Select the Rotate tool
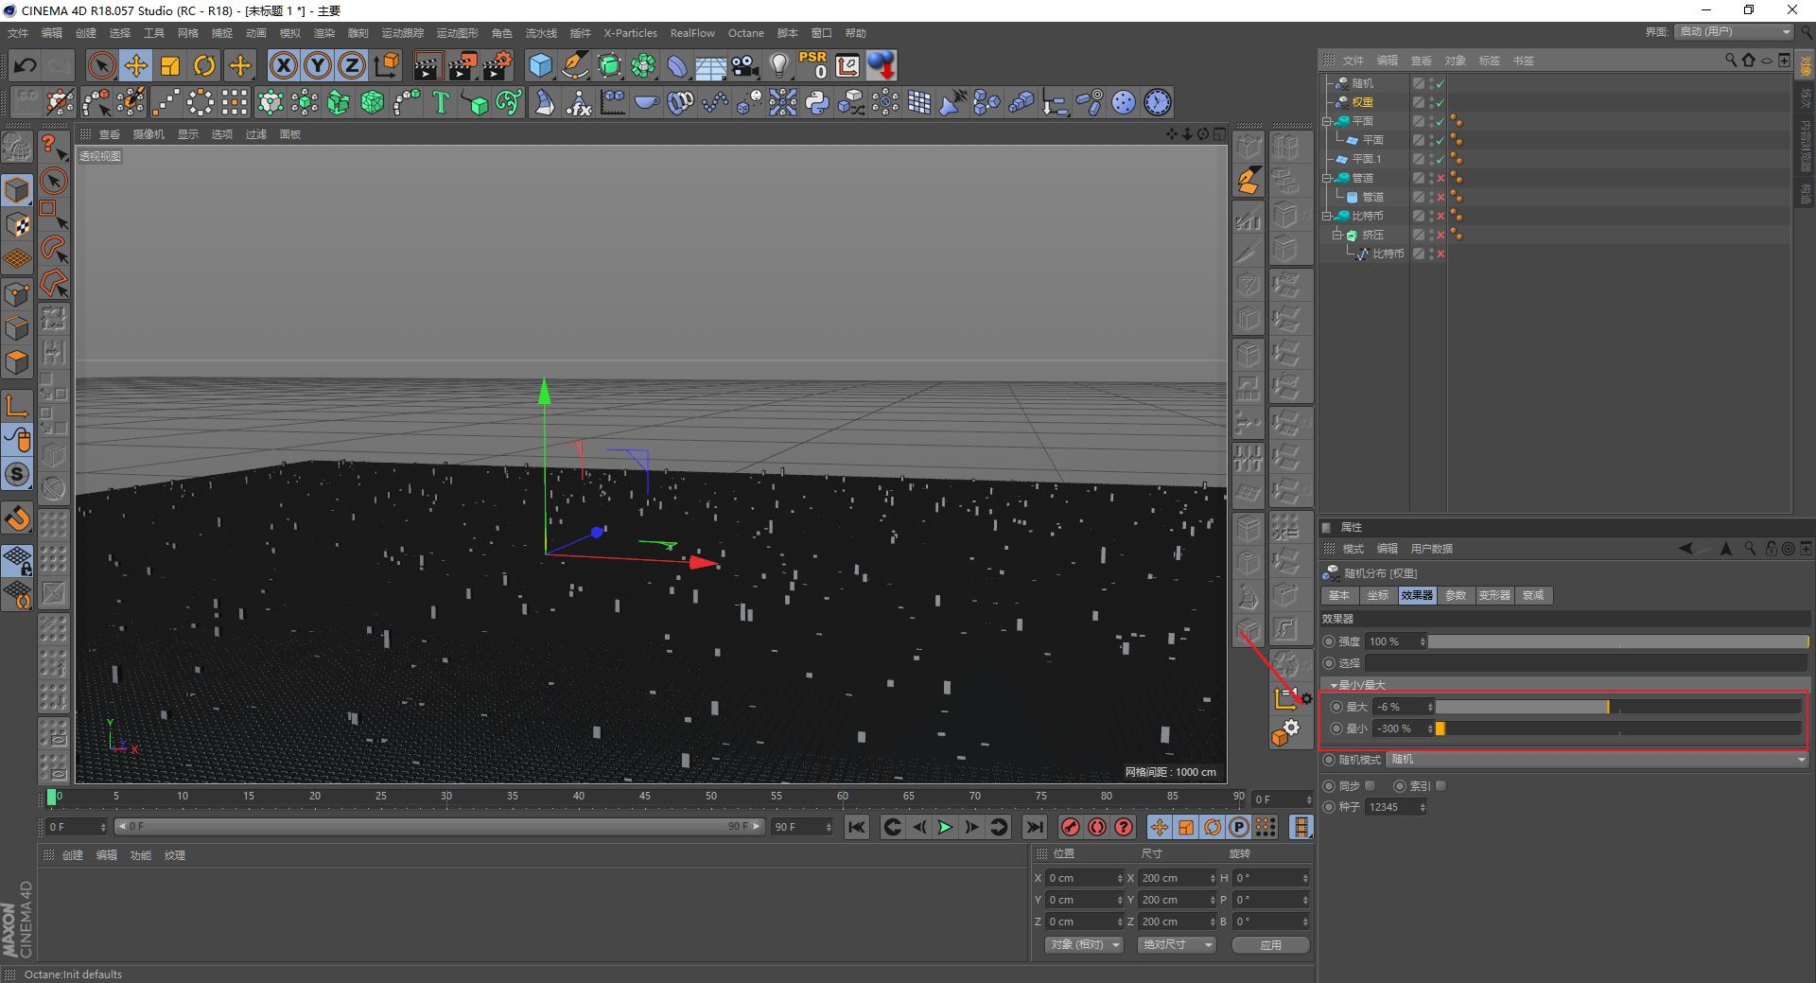Viewport: 1816px width, 983px height. pos(204,65)
